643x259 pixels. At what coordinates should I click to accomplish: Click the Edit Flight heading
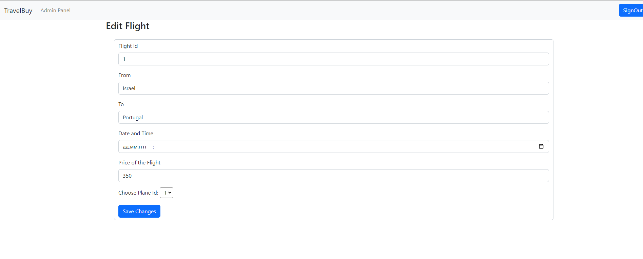[x=128, y=26]
